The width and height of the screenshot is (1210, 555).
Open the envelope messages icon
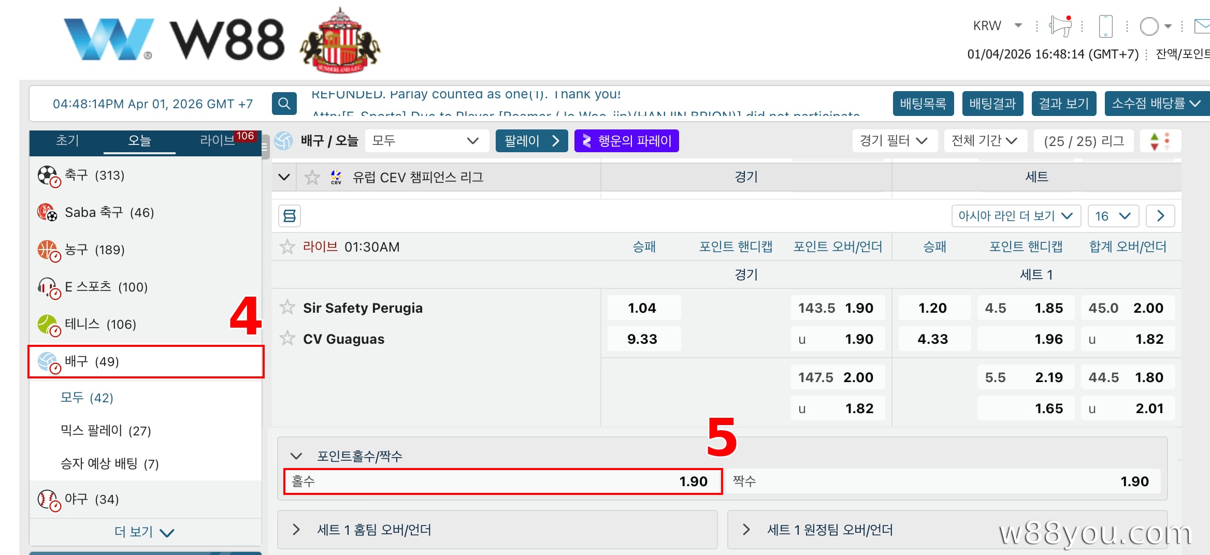tap(1202, 26)
